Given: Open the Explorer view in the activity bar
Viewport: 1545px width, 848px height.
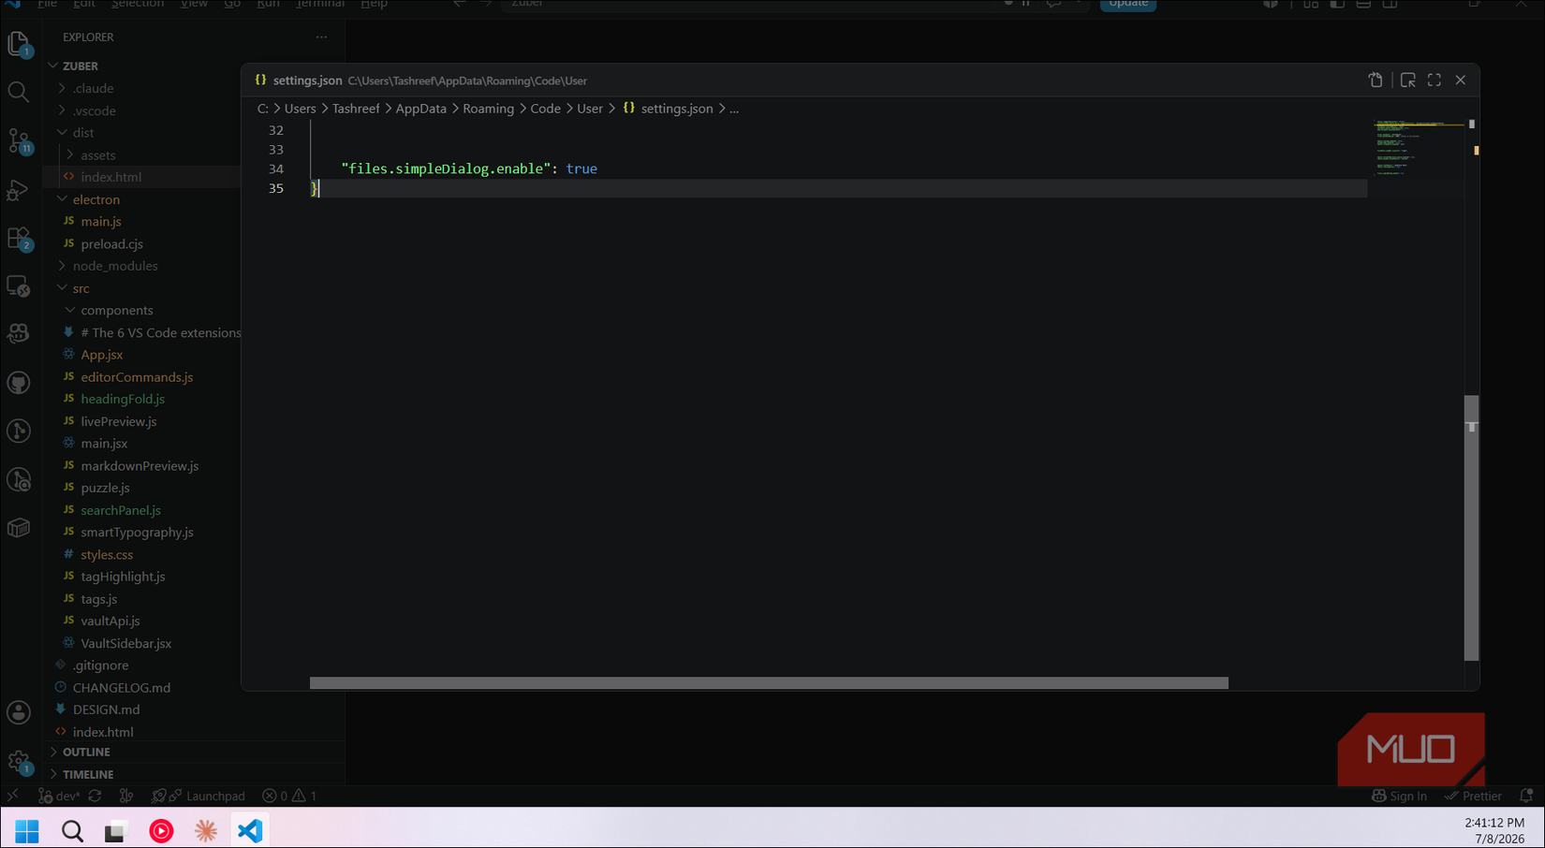Looking at the screenshot, I should [x=19, y=44].
